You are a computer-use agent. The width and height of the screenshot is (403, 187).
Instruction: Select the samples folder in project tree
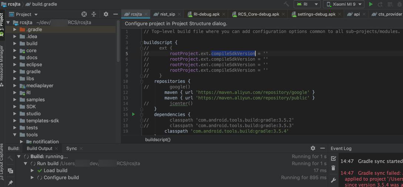pos(35,99)
